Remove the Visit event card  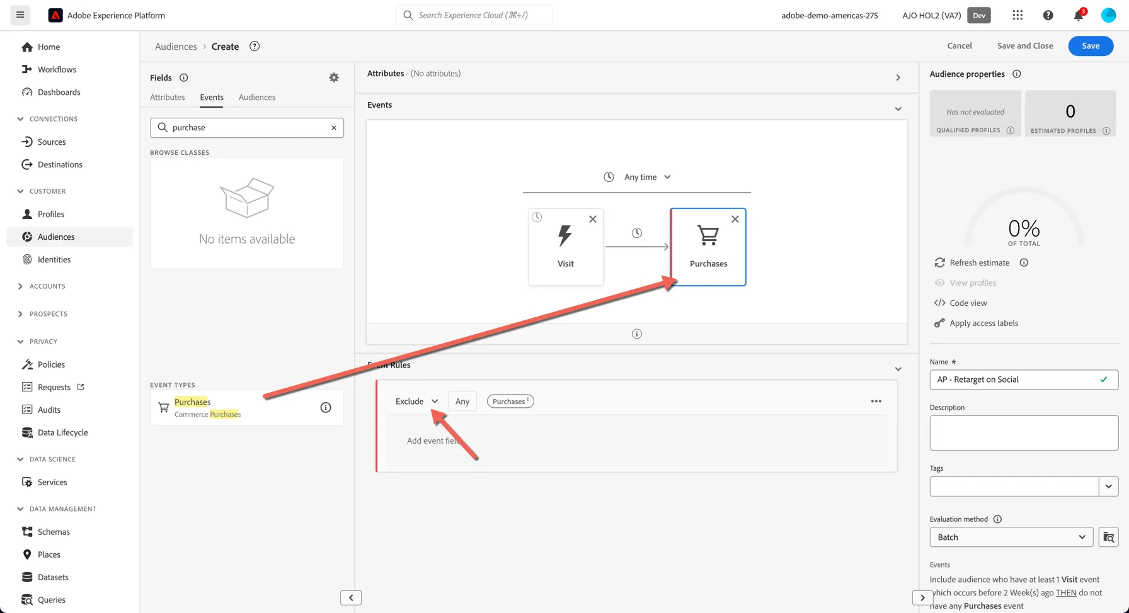coord(592,219)
